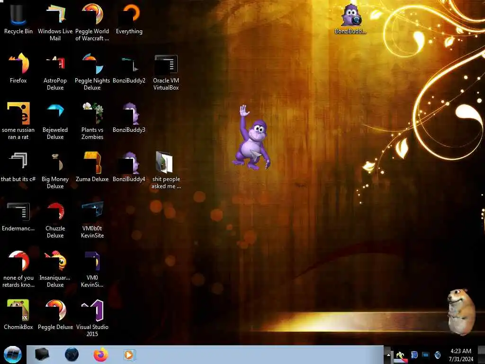Screen dimensions: 485x364
Task: Open the flag tray icon
Action: tap(400, 356)
